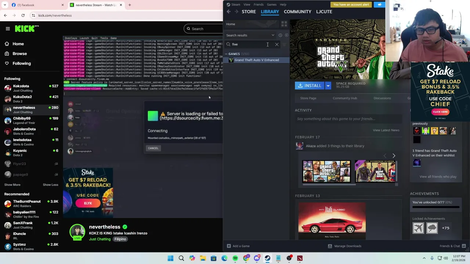Clear the Steam library search text
The width and height of the screenshot is (470, 264).
(277, 44)
